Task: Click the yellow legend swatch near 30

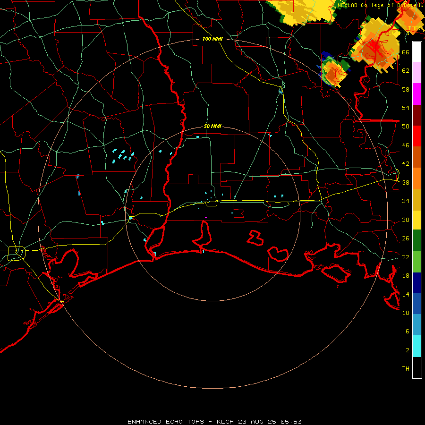Action: click(417, 220)
